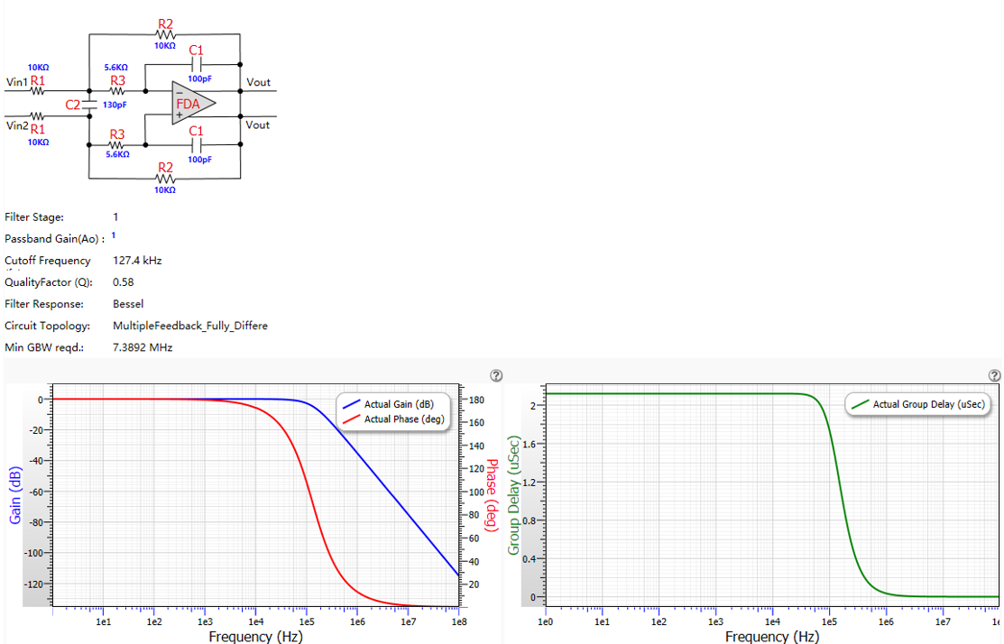Click the C2 capacitor symbol

(89, 104)
